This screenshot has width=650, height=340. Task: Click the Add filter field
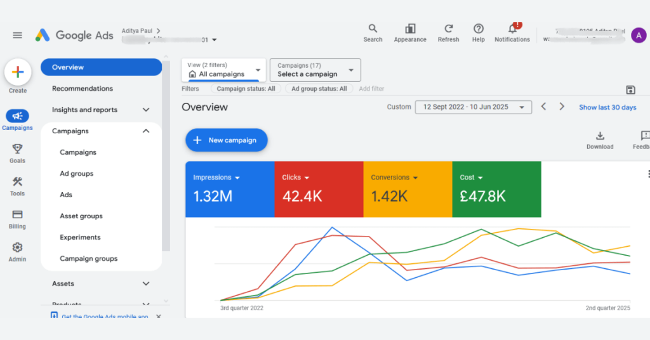371,89
